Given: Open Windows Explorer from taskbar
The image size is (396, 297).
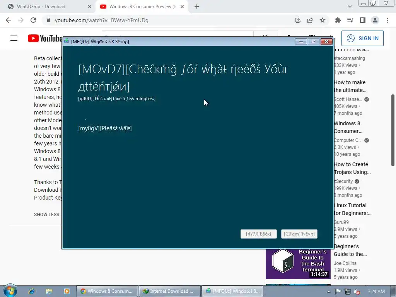Looking at the screenshot, I should click(49, 291).
